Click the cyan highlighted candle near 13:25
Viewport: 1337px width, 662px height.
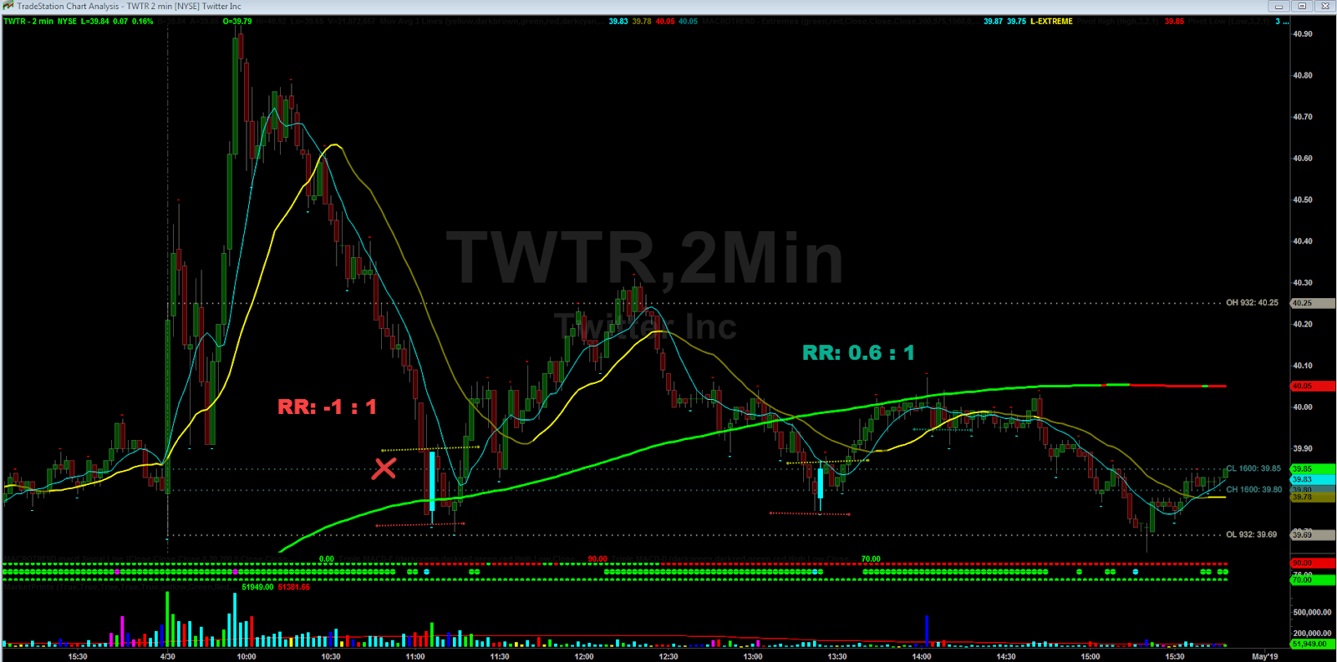(821, 483)
